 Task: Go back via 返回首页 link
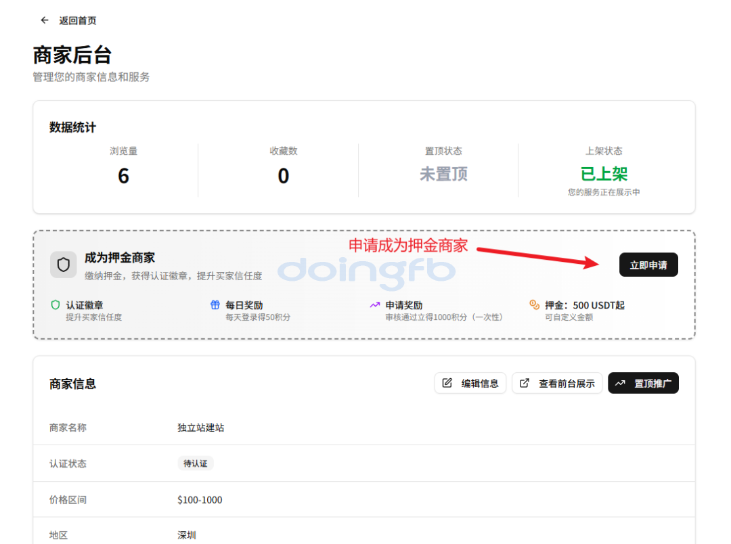point(77,20)
